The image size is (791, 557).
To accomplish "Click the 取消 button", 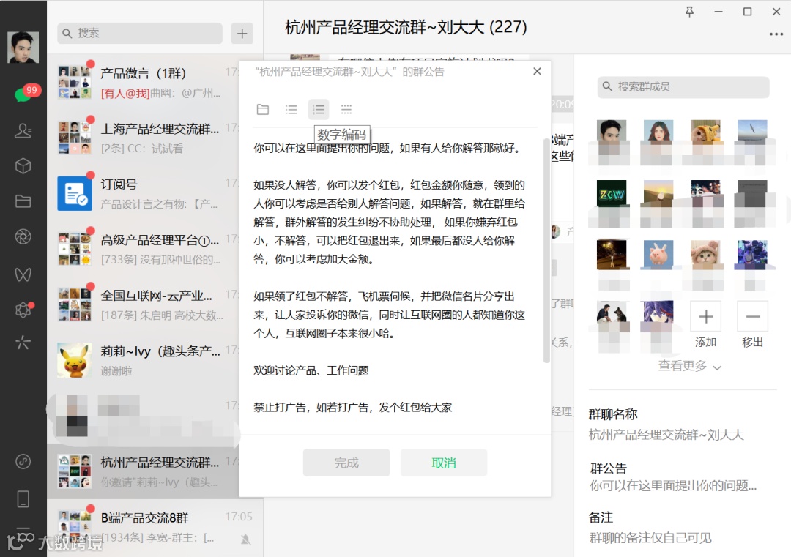I will tap(444, 463).
